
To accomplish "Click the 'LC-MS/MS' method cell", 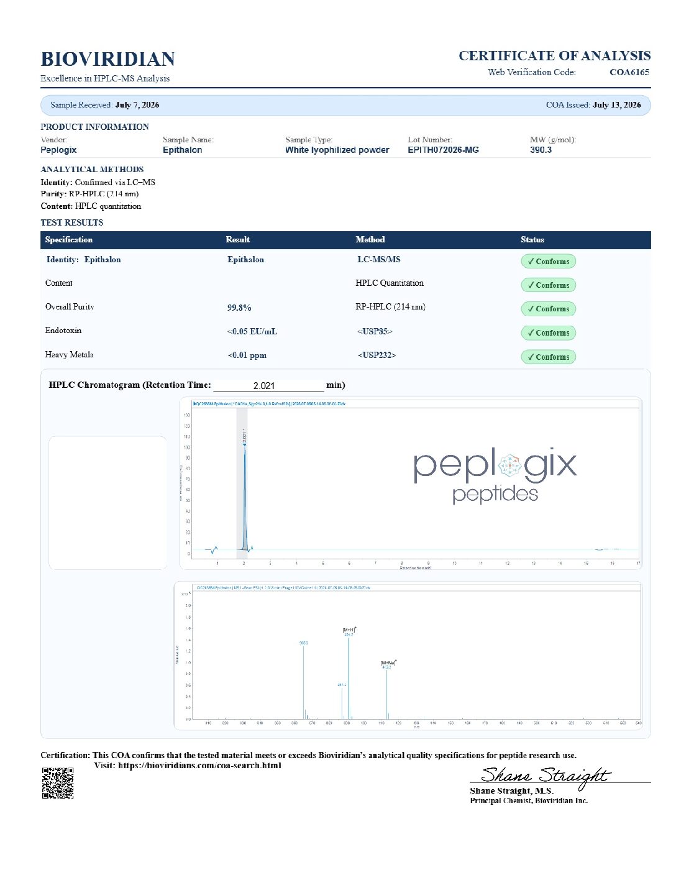I will [x=378, y=260].
